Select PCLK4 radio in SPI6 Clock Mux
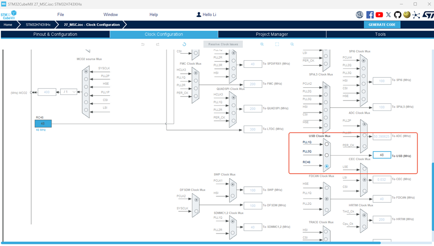434x246 pixels. (364, 61)
